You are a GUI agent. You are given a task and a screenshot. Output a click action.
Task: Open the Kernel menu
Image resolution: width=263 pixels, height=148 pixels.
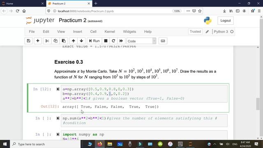coord(110,32)
